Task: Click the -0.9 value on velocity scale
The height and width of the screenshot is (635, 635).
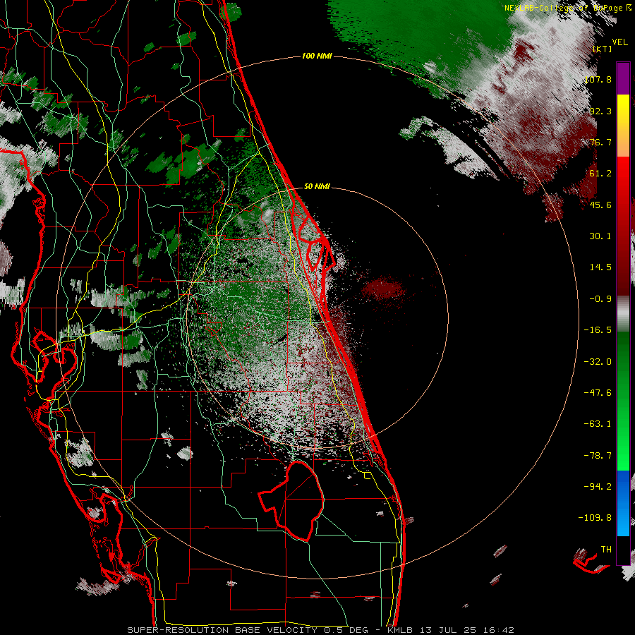Action: pos(600,299)
